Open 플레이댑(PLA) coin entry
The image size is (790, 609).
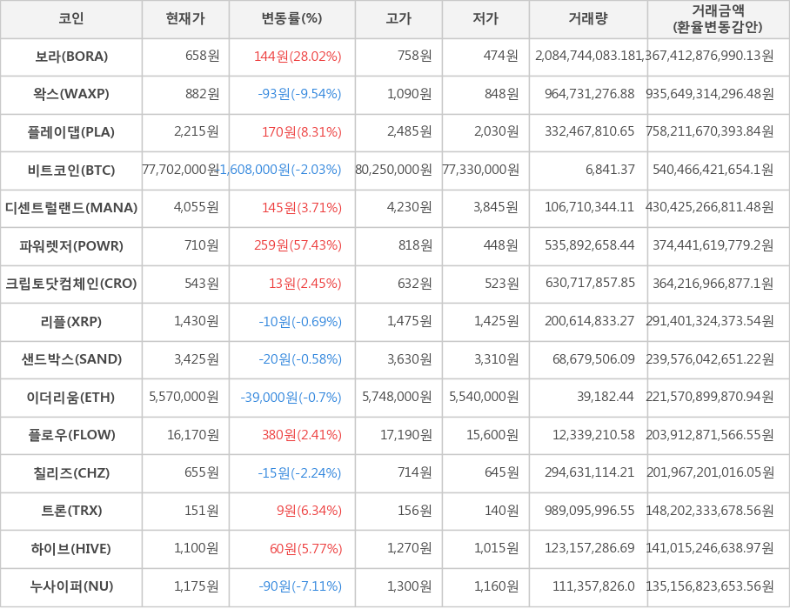[x=71, y=132]
